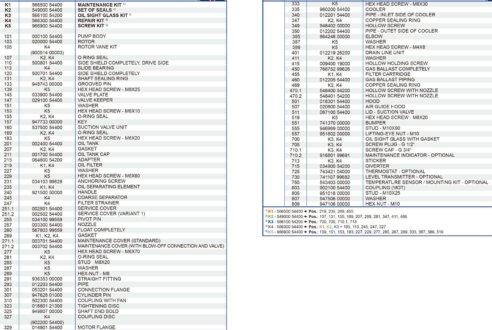Select the MAINTENANCE KIT row label
Viewport: 492px width, 330px height.
99,5
